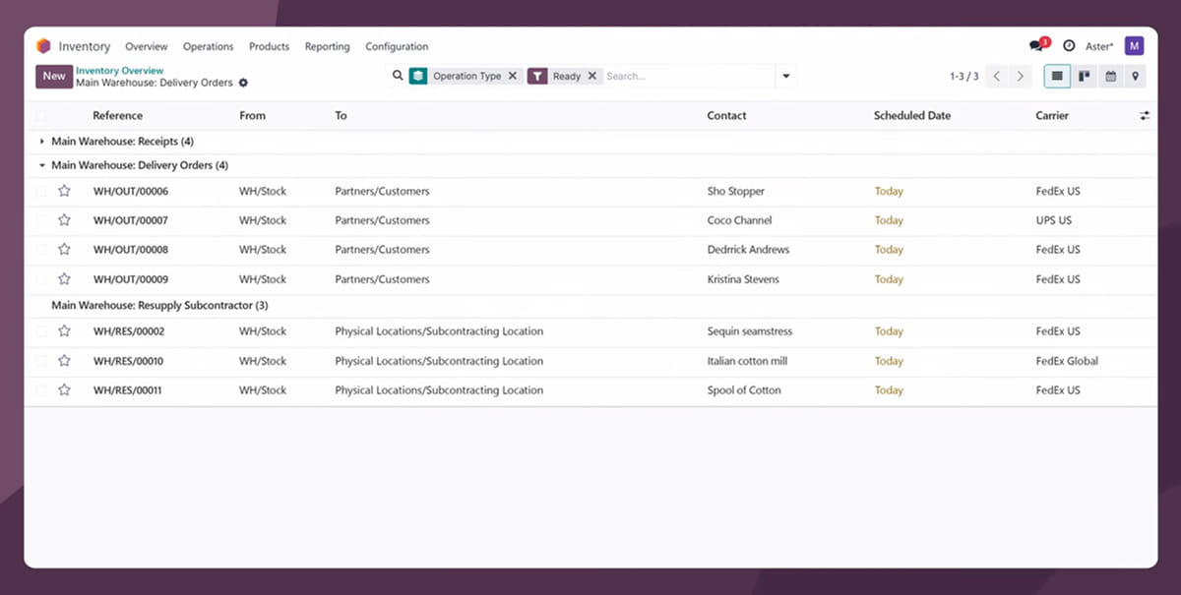Click contact Kristina Stevens
Screen dimensions: 1181x595
click(x=743, y=279)
